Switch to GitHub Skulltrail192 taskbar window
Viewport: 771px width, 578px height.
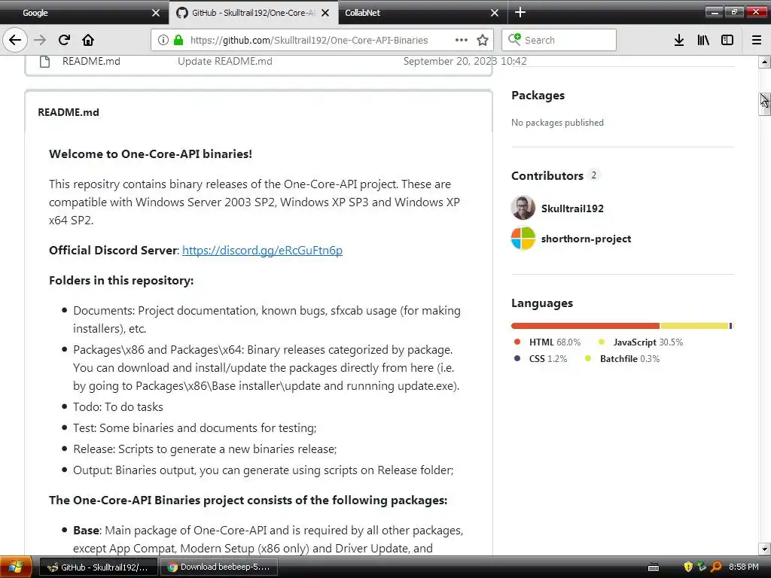pyautogui.click(x=99, y=567)
